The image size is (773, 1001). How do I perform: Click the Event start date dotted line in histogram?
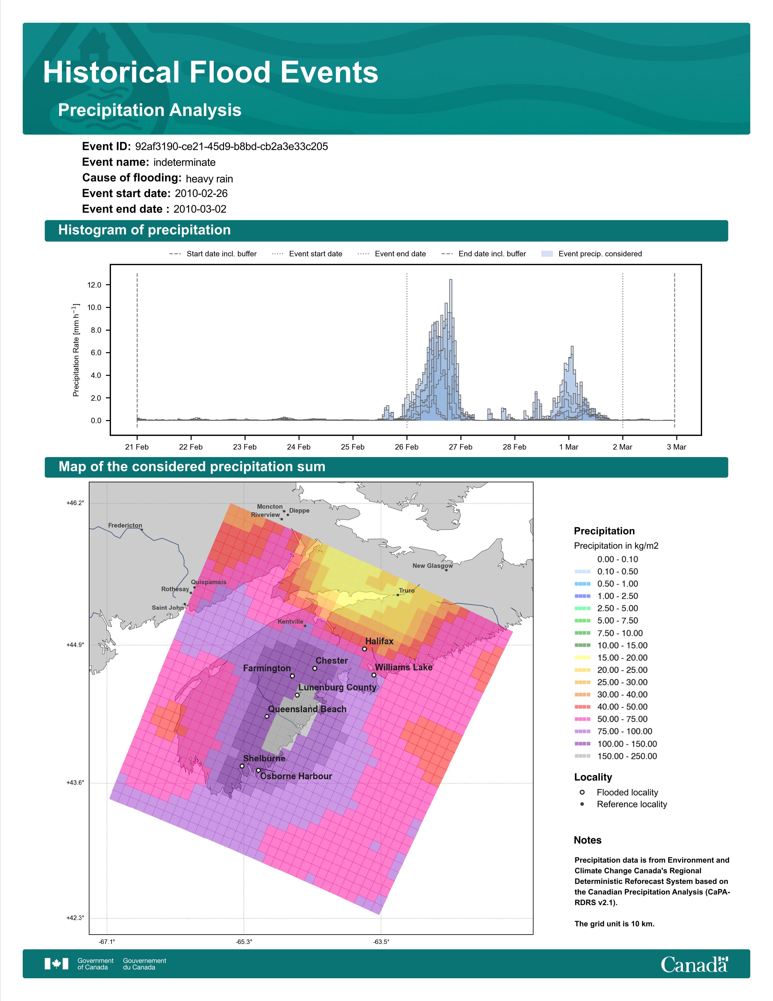(407, 351)
